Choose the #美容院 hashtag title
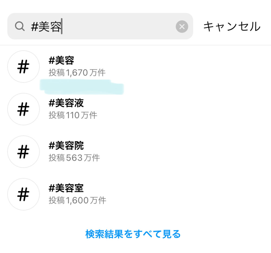Image resolution: width=271 pixels, height=253 pixels. pyautogui.click(x=66, y=146)
